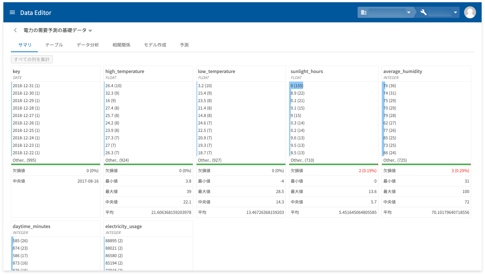Select the sunlight_hours column header

tap(307, 71)
